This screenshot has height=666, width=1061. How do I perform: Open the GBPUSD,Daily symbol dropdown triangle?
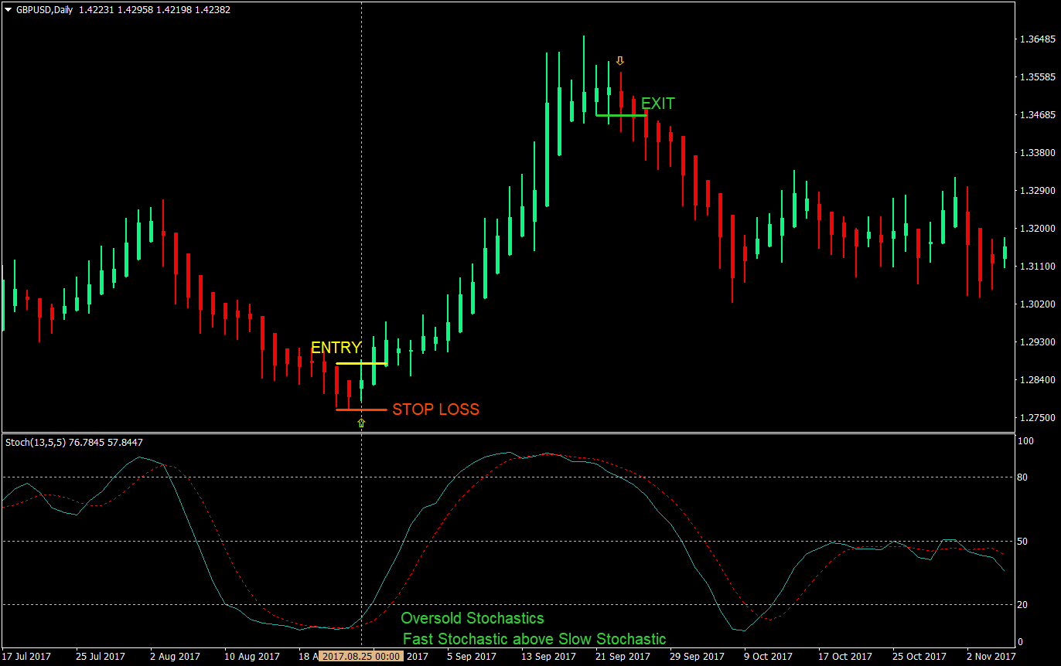click(8, 10)
